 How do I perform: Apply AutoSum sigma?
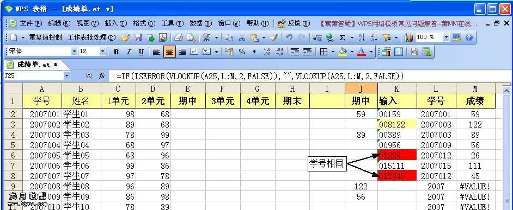click(342, 37)
